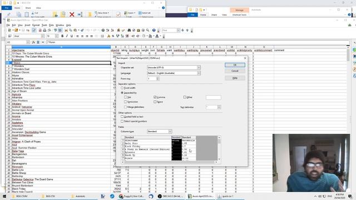Image resolution: width=356 pixels, height=200 pixels.
Task: Toggle Italic formatting icon
Action: pyautogui.click(x=67, y=36)
